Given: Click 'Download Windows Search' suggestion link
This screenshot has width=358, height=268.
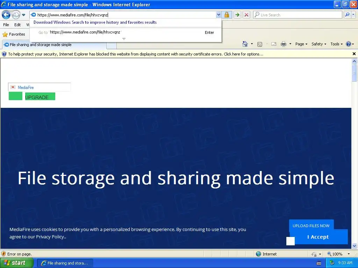Looking at the screenshot, I should tap(95, 22).
